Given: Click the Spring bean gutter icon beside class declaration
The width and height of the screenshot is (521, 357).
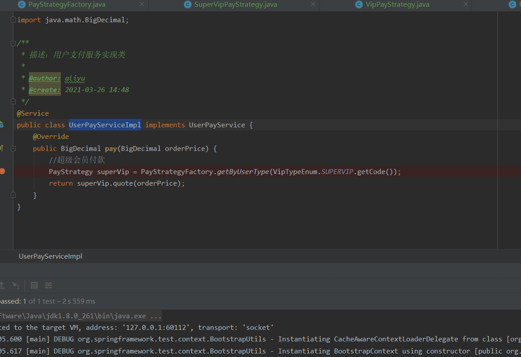Looking at the screenshot, I should coord(2,125).
